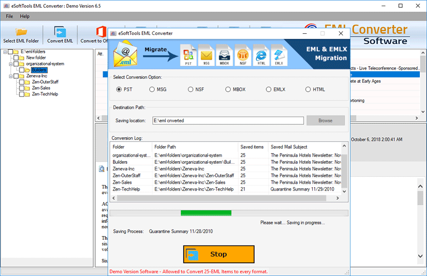The height and width of the screenshot is (276, 427).
Task: Click conversion log scroll down arrow
Action: 344,191
